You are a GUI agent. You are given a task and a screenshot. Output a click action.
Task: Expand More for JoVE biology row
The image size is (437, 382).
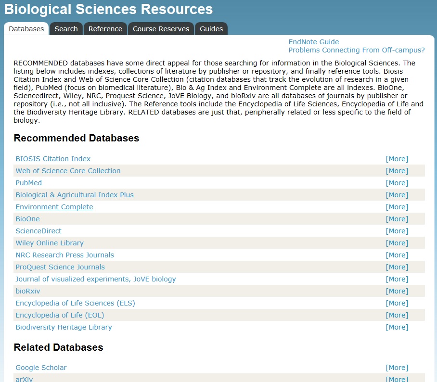tap(397, 279)
